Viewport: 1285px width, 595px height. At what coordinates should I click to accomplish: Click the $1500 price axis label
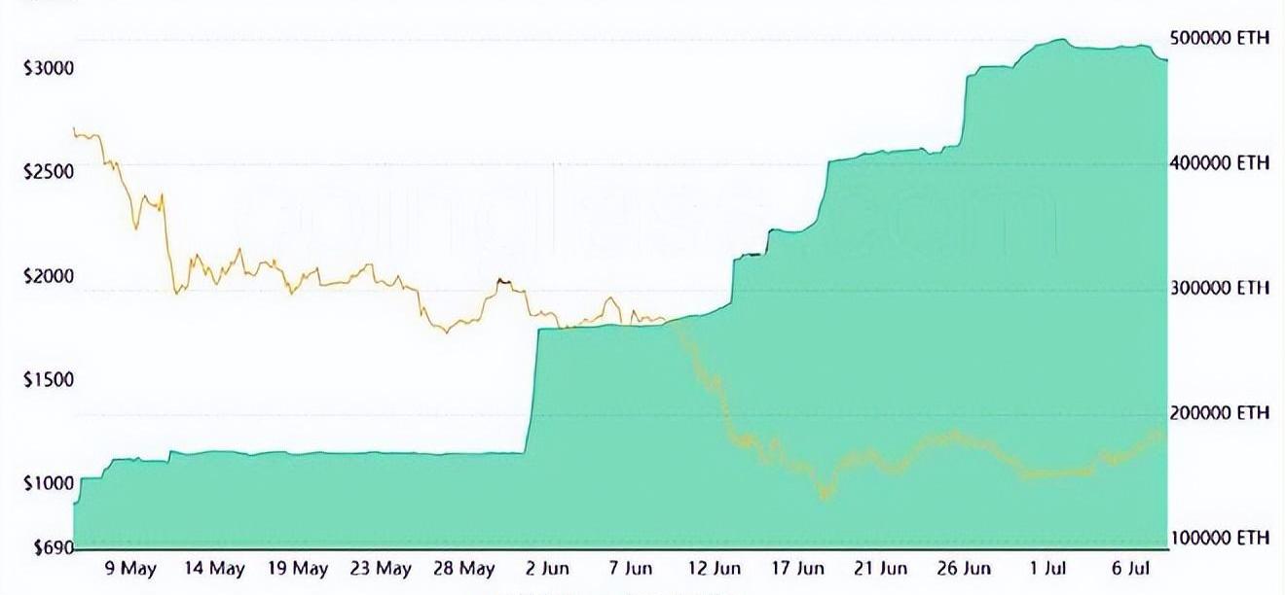tap(49, 379)
